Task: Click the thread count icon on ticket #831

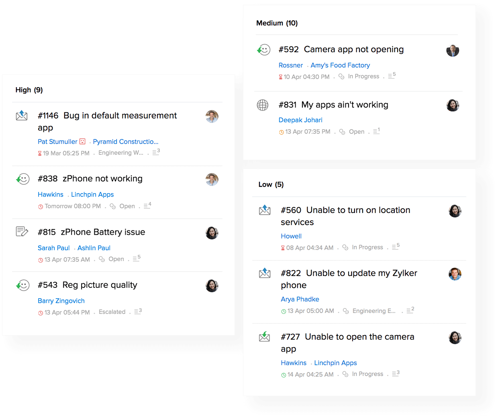Action: (376, 130)
